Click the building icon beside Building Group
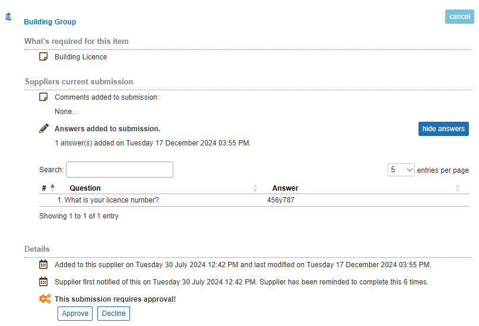479x326 pixels. (x=8, y=17)
